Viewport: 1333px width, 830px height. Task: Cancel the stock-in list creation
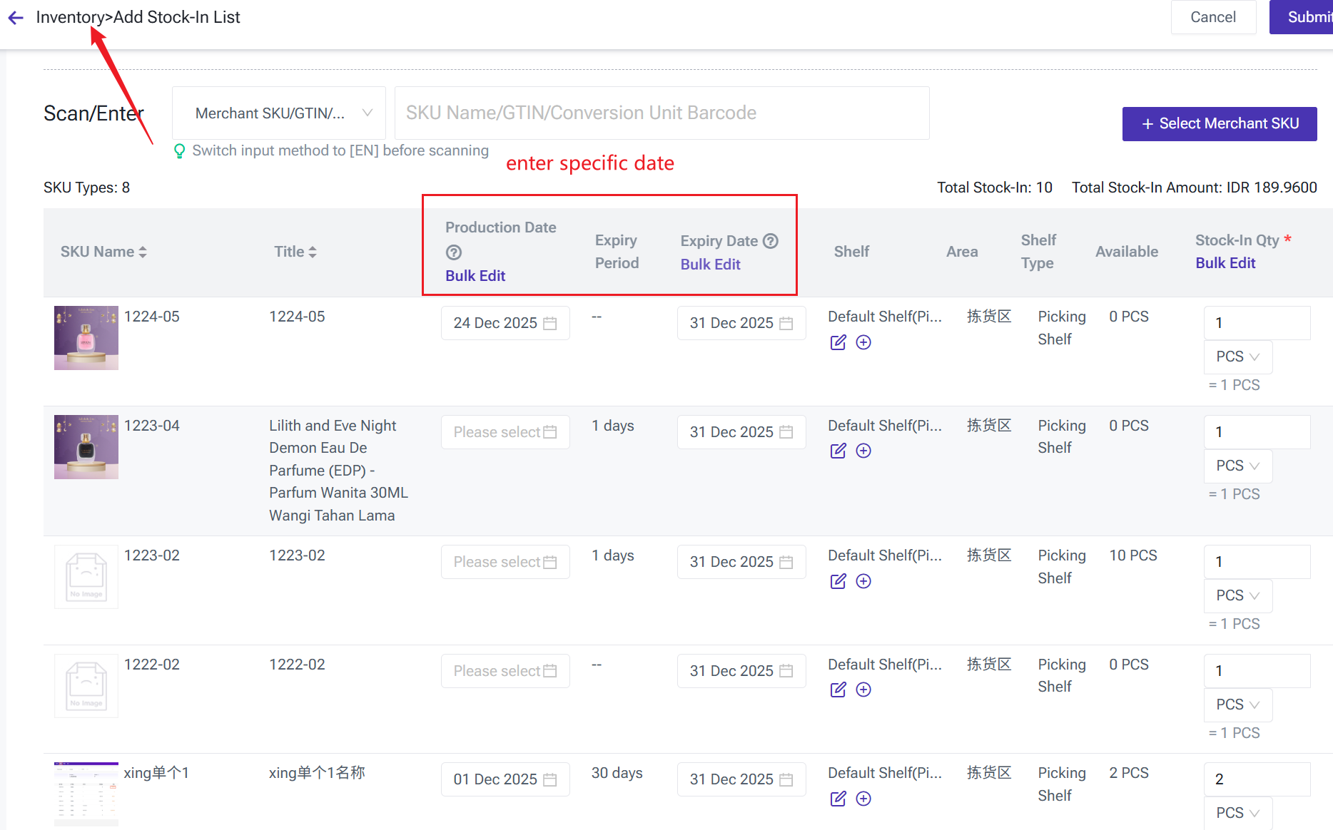point(1213,17)
